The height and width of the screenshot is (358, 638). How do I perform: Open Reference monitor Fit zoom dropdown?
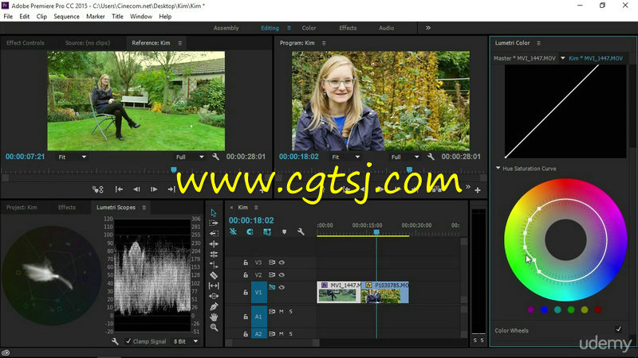[72, 157]
